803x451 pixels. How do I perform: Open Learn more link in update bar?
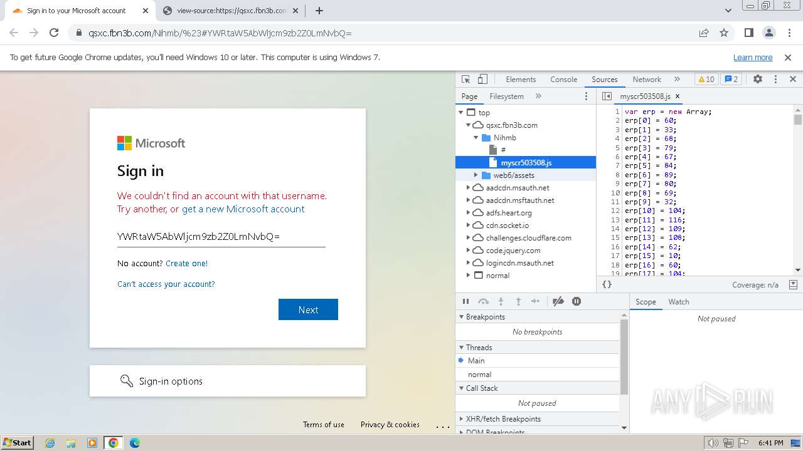[753, 57]
